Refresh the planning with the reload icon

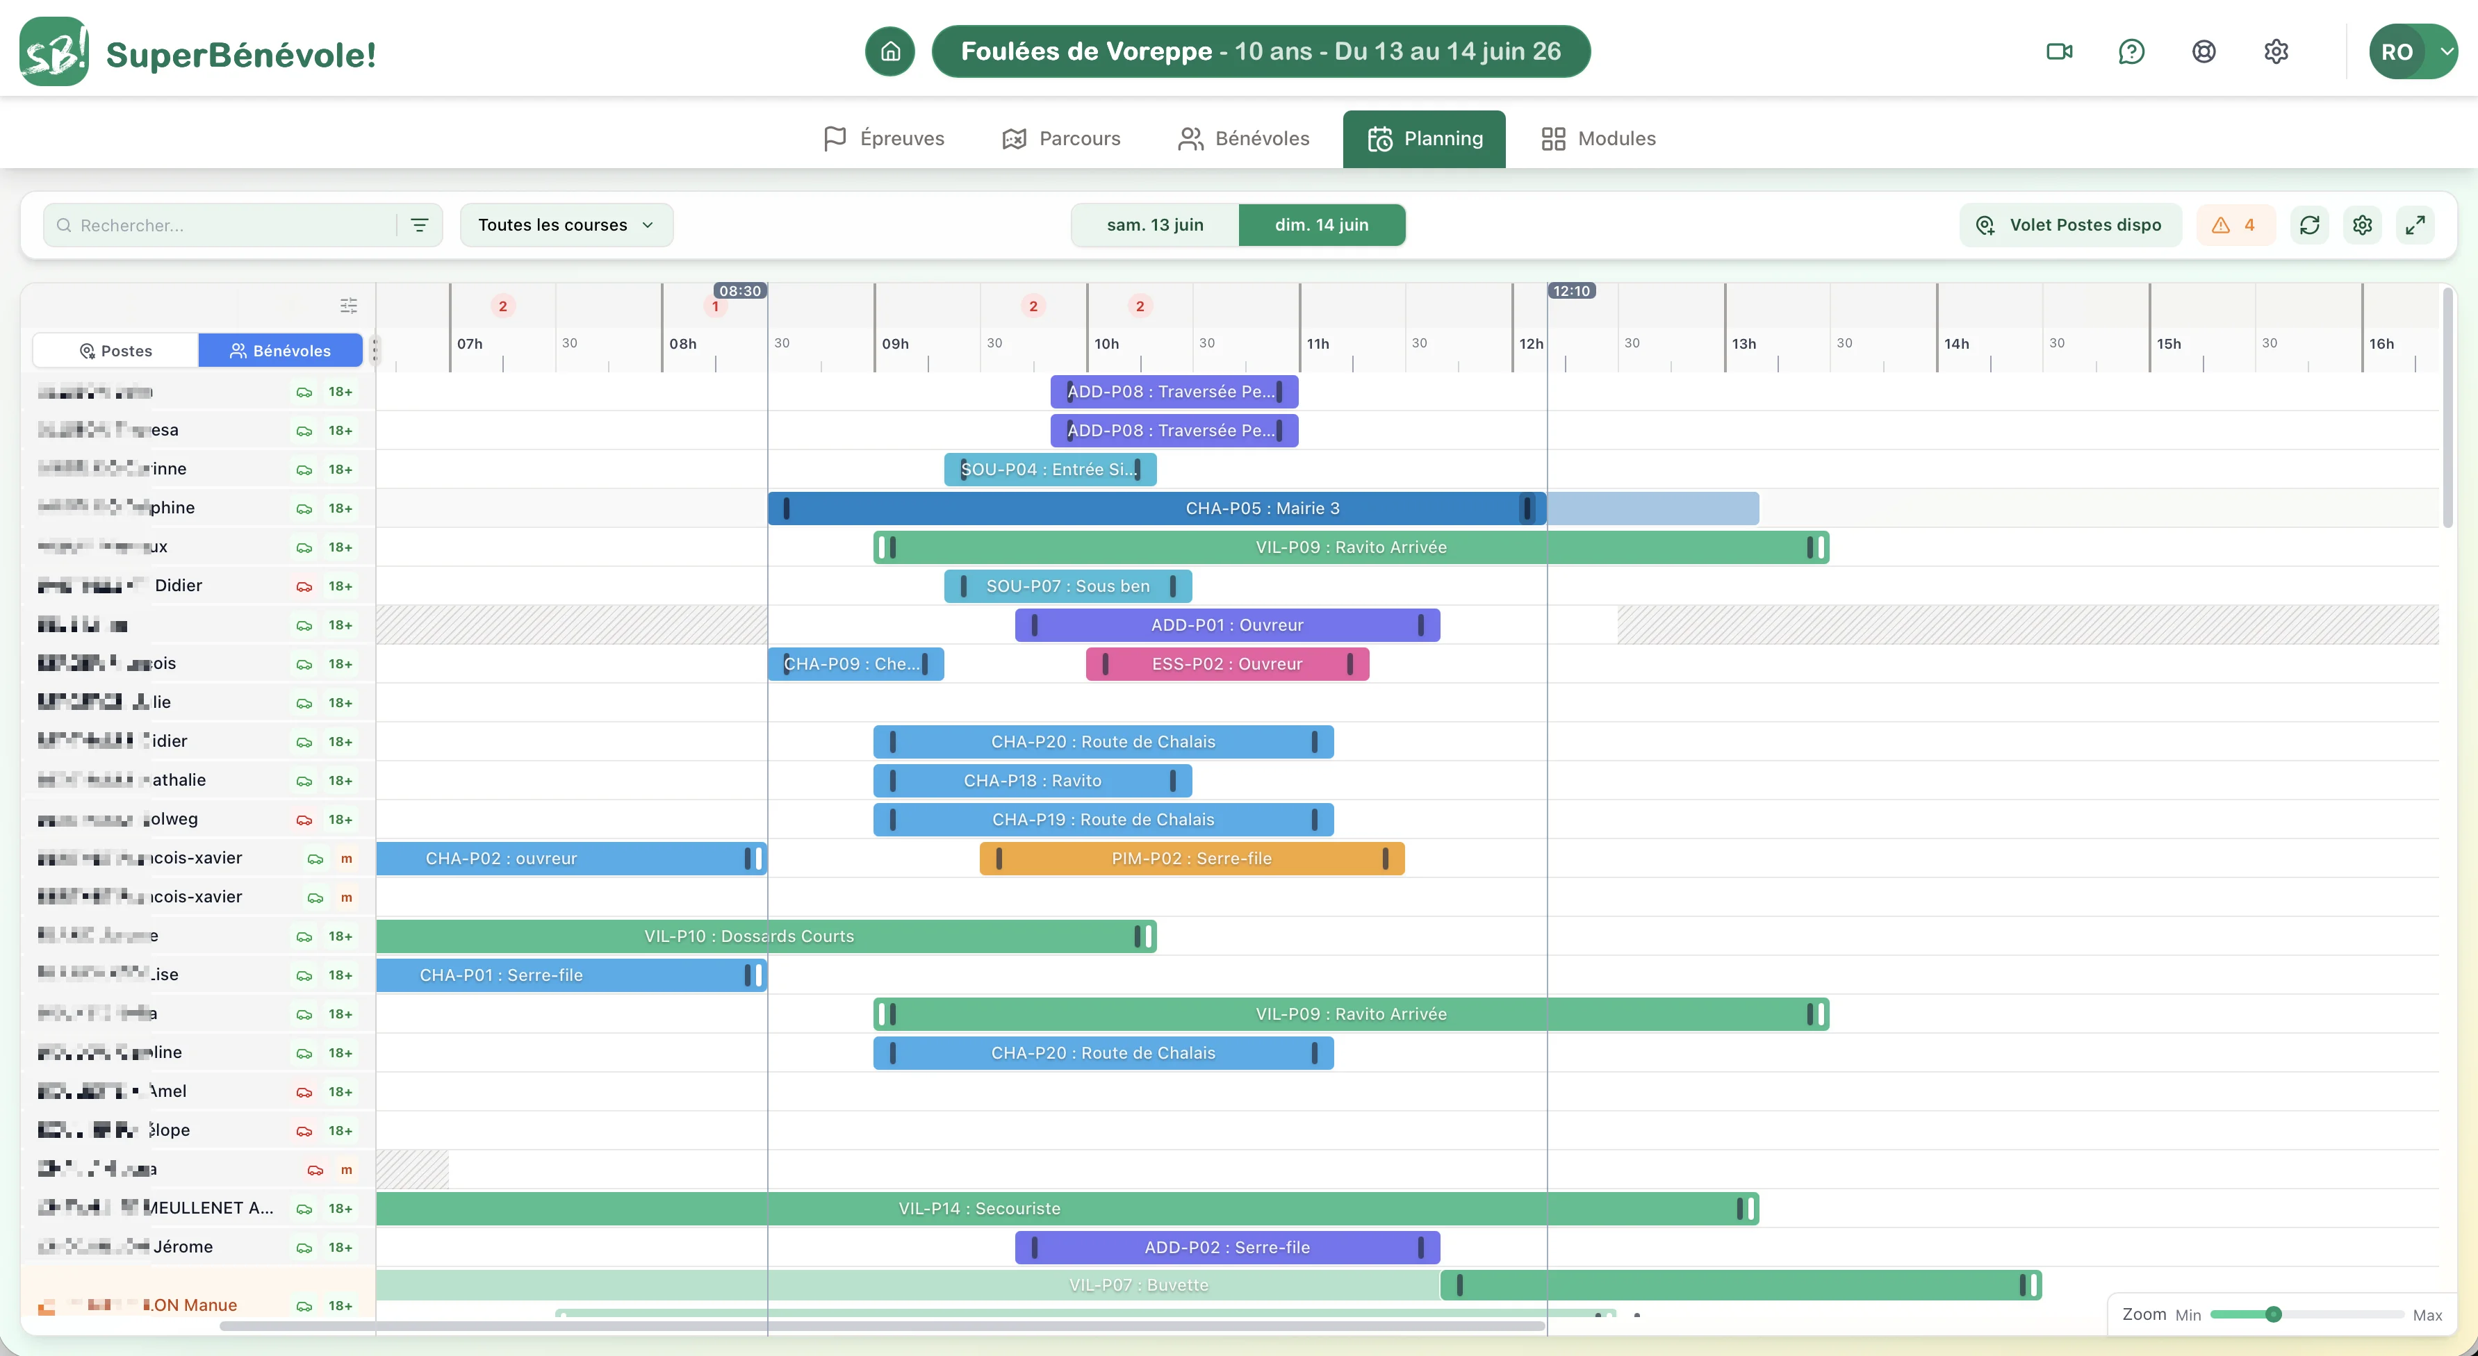[2310, 225]
